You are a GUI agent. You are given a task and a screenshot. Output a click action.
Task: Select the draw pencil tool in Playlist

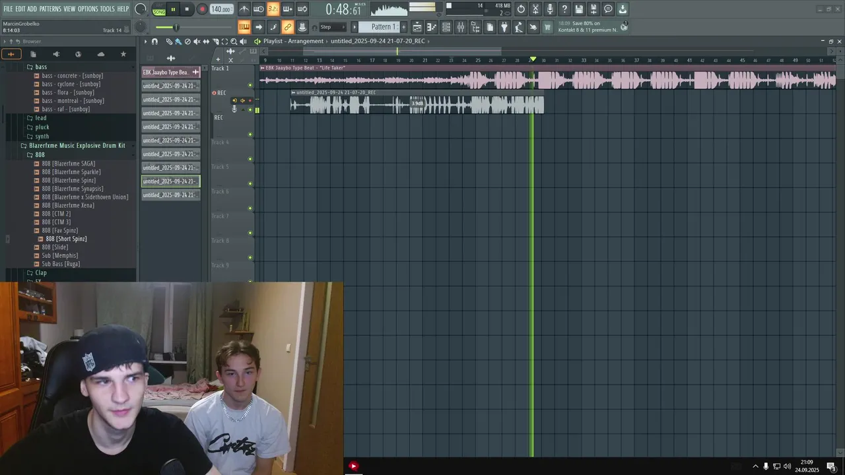click(x=168, y=42)
